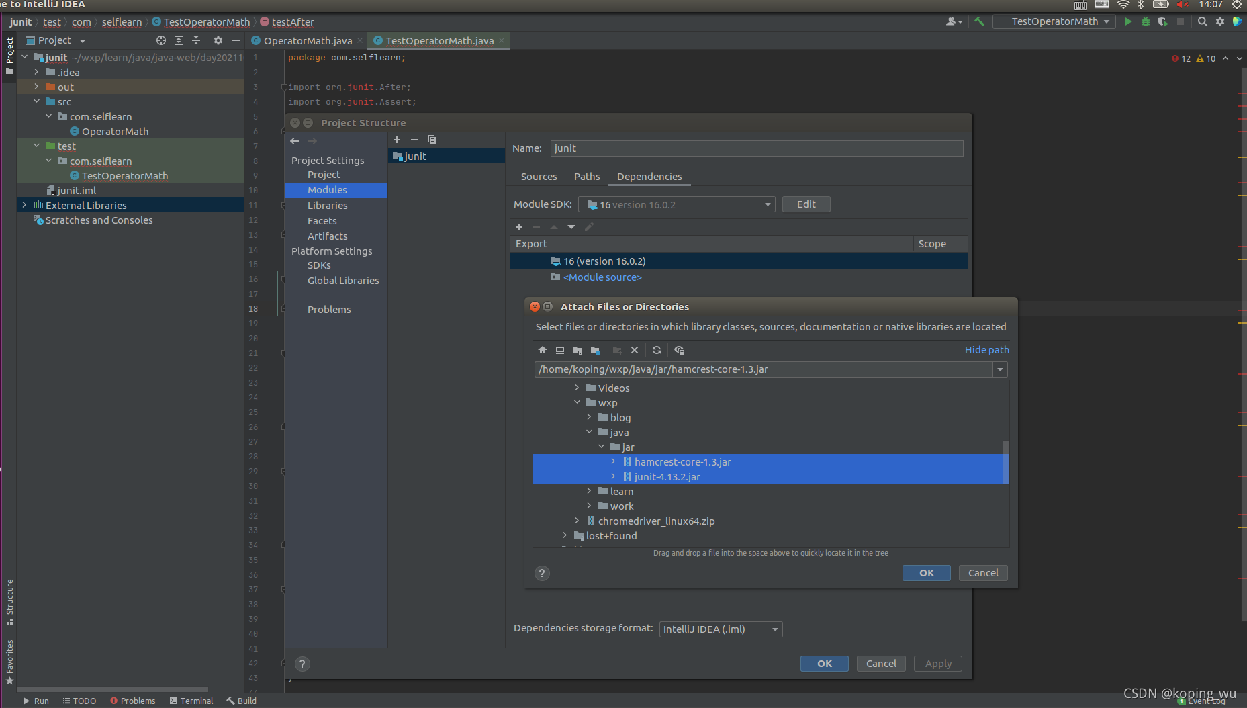Jump to module directory in file chooser
Image resolution: width=1247 pixels, height=708 pixels.
click(595, 350)
